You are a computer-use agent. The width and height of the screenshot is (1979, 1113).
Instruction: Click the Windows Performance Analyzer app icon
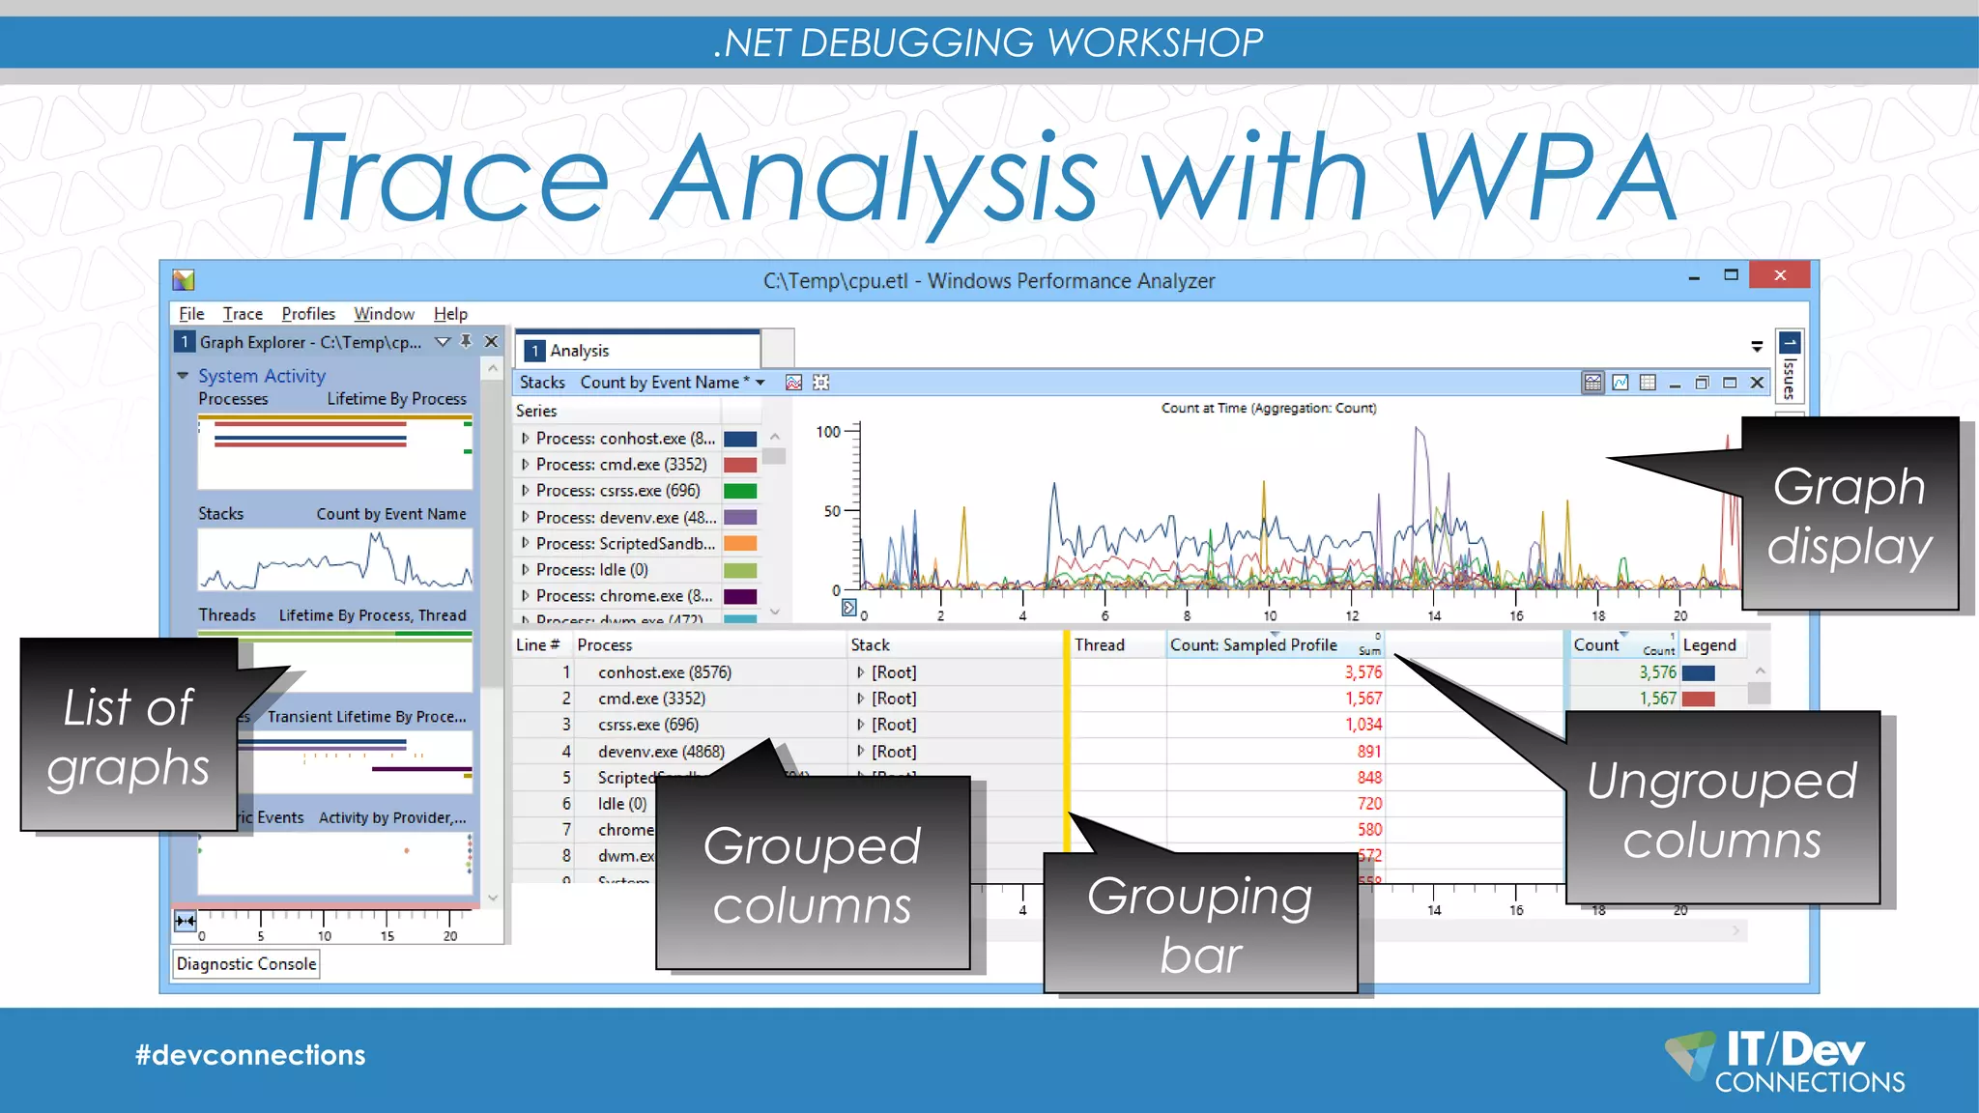(184, 280)
